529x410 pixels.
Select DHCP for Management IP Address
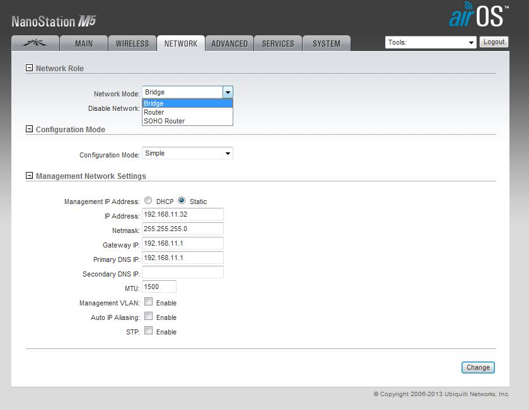point(148,201)
